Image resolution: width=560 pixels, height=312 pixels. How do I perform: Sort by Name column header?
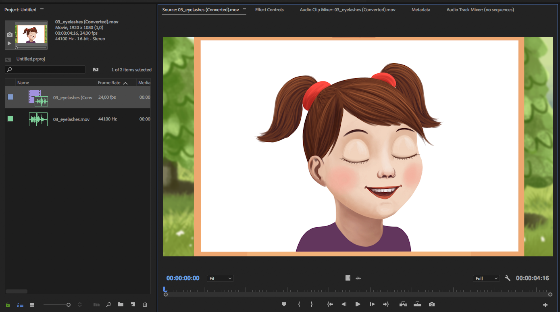click(x=23, y=83)
